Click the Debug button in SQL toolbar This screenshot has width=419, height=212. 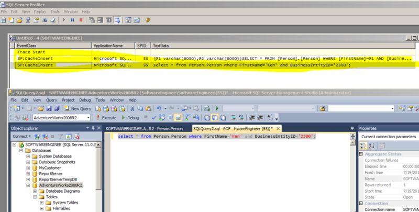pos(130,117)
